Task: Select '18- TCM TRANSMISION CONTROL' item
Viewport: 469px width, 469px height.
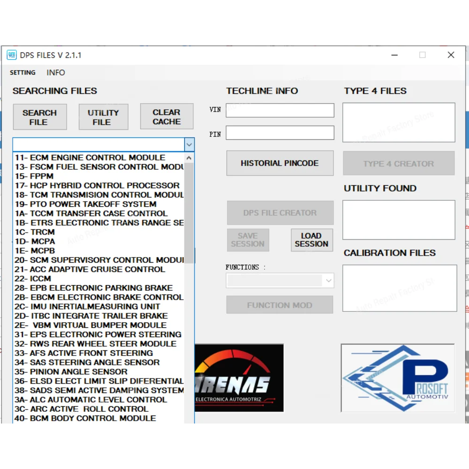Action: click(98, 195)
